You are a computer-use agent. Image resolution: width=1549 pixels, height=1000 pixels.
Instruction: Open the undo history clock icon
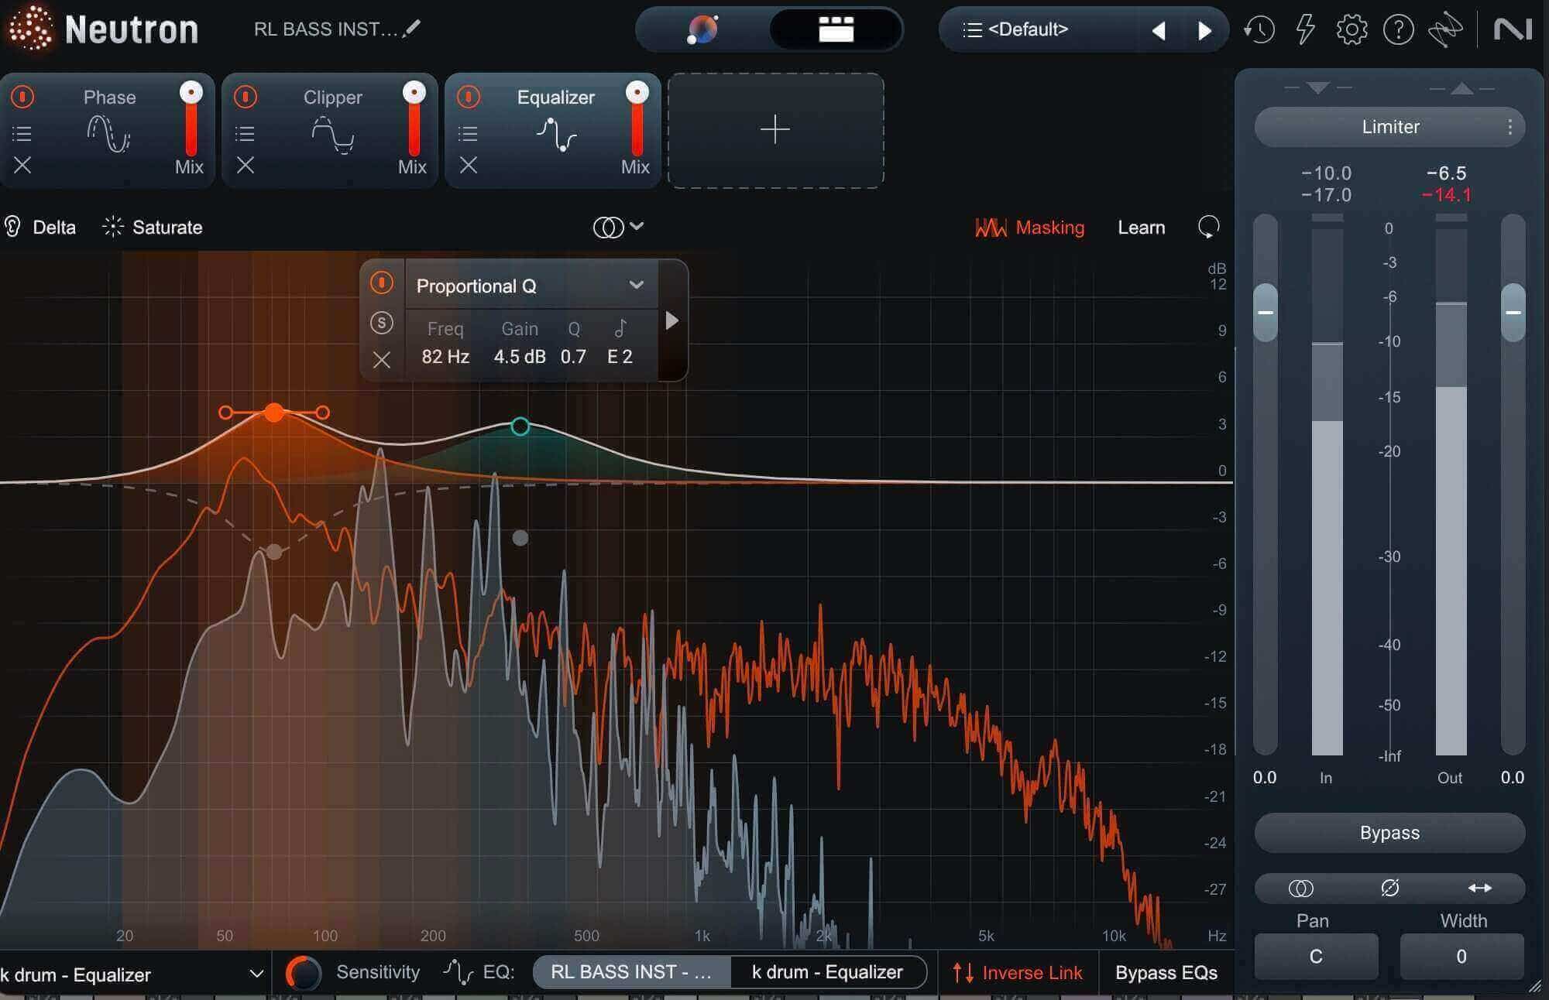point(1259,30)
